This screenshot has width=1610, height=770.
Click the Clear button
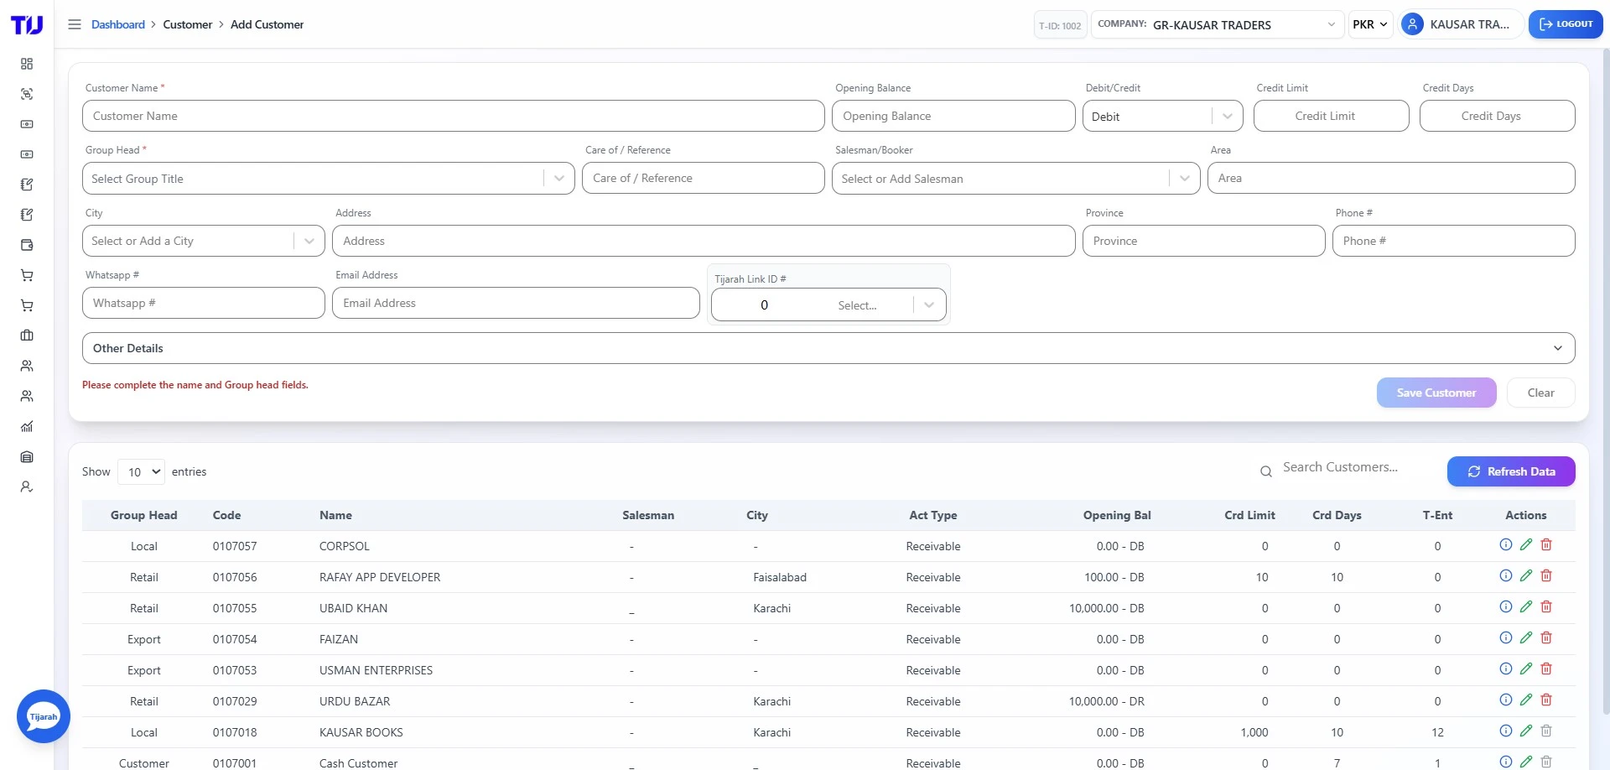1540,393
